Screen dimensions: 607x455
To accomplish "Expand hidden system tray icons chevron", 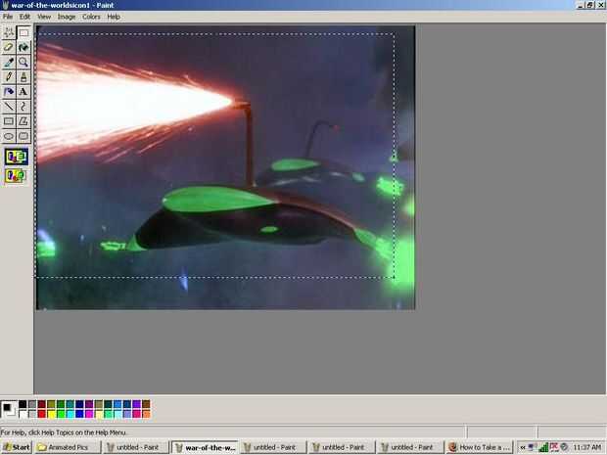I will pyautogui.click(x=523, y=447).
